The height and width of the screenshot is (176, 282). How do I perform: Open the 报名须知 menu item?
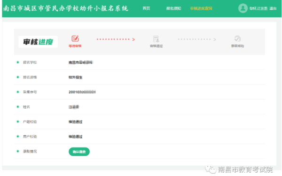pyautogui.click(x=173, y=8)
